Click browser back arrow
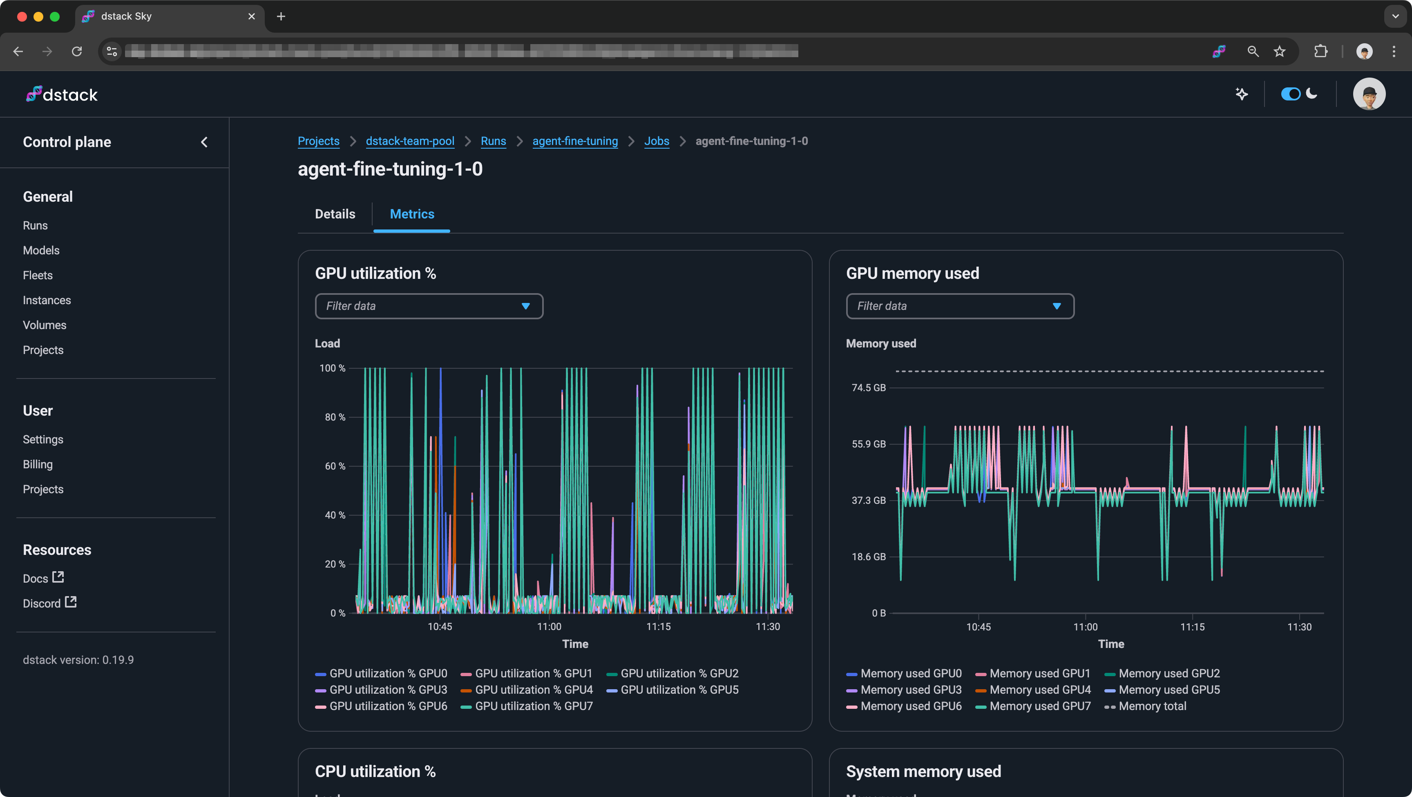The height and width of the screenshot is (797, 1412). tap(18, 51)
